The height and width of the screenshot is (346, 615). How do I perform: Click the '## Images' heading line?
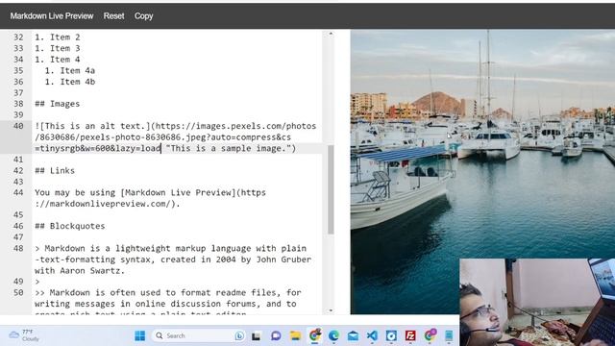click(x=58, y=104)
